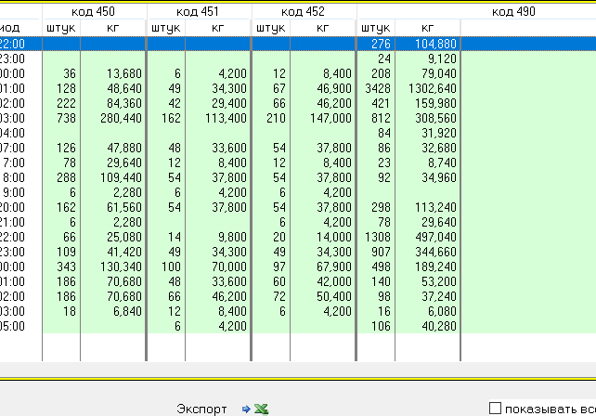Select the highlighted row cell with 104,880
Screen dimensions: 596x416
427,44
